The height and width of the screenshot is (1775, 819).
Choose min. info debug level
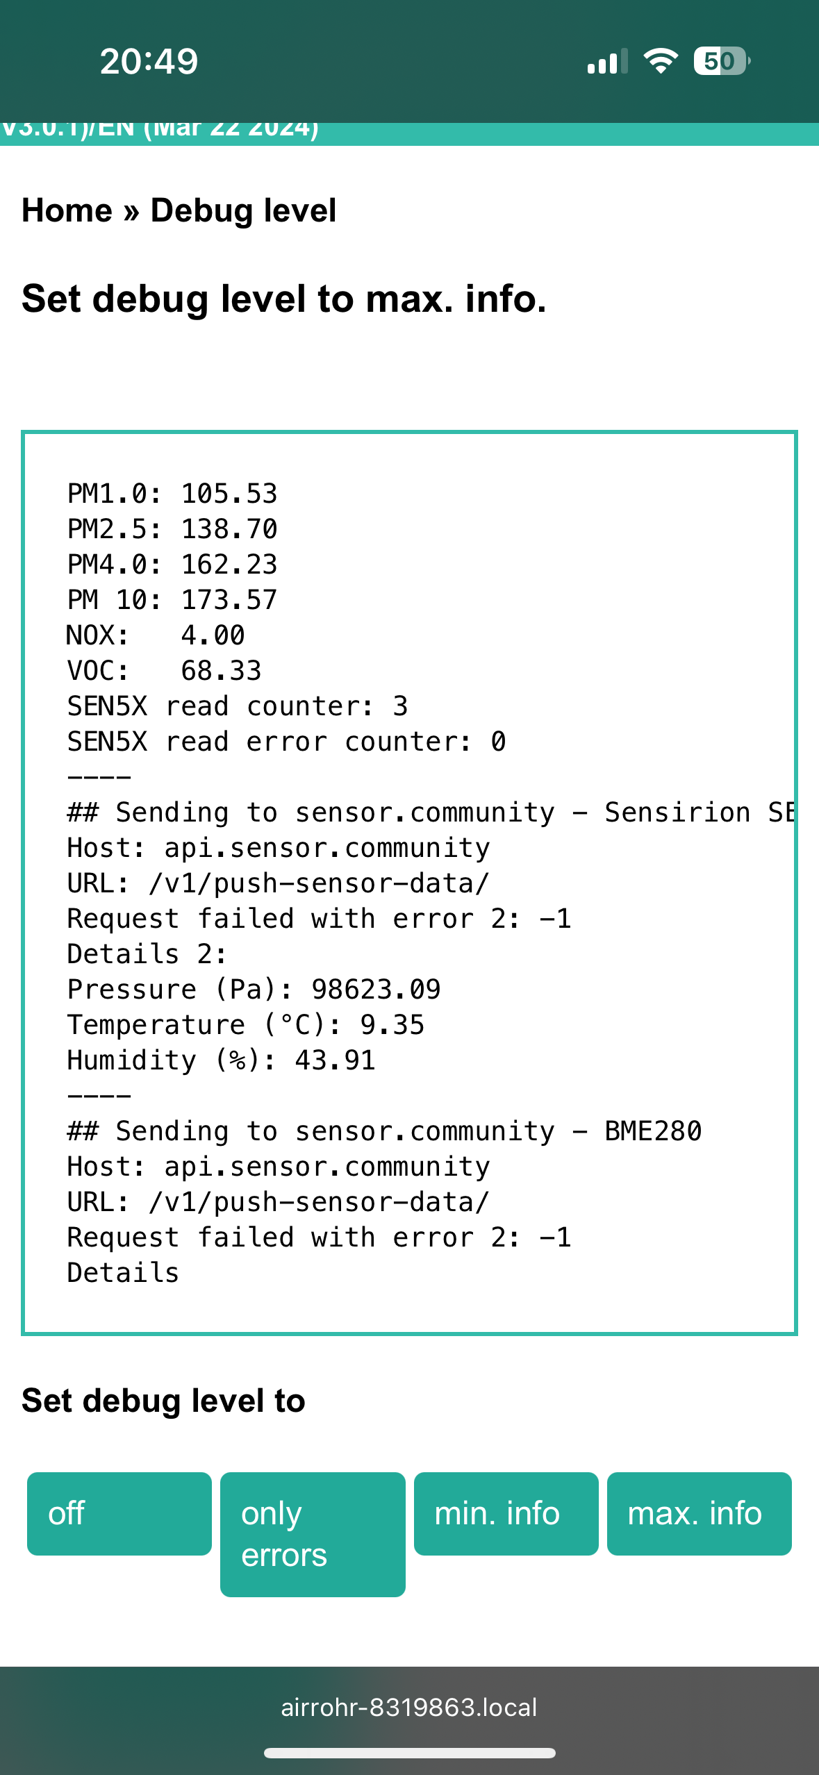[506, 1513]
